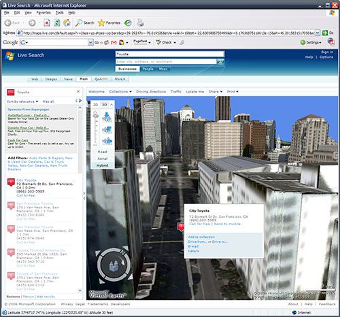Select the Aerial map style
Viewport: 340px width, 317px height.
tap(103, 158)
